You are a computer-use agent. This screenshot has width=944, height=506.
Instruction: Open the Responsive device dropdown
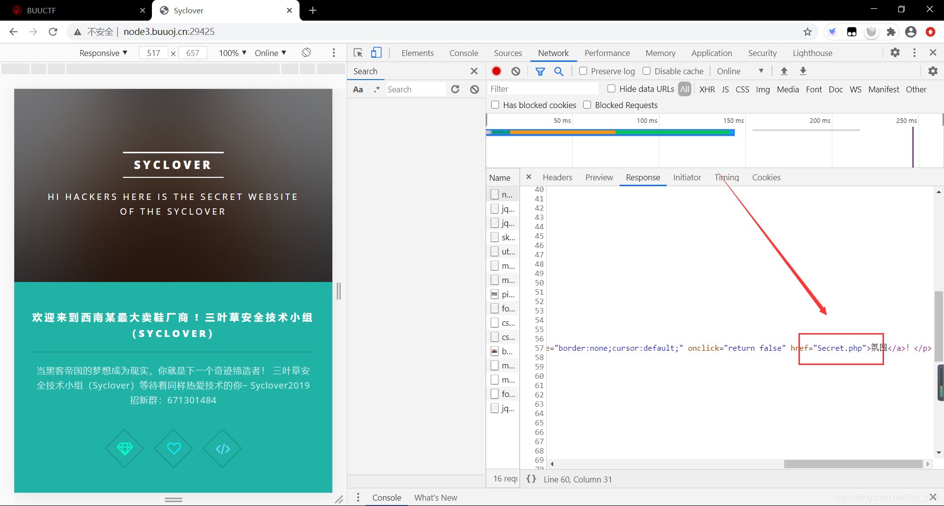(103, 53)
